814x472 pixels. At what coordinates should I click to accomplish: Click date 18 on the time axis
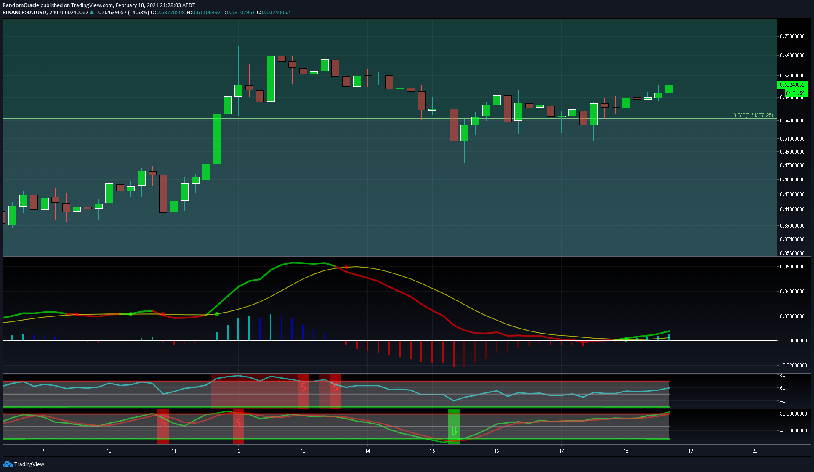(626, 451)
